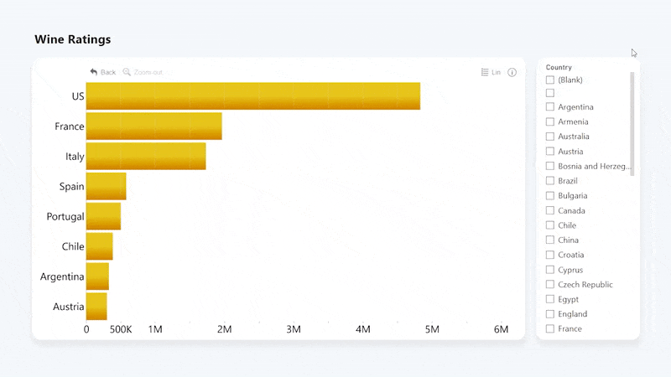Click the Zoom out magnifier icon
Screen dimensions: 671x377
pyautogui.click(x=127, y=72)
